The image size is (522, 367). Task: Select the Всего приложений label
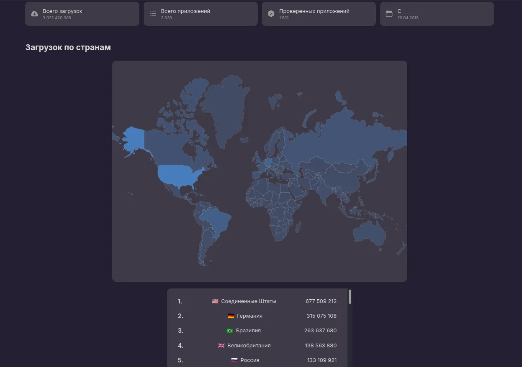tap(185, 11)
